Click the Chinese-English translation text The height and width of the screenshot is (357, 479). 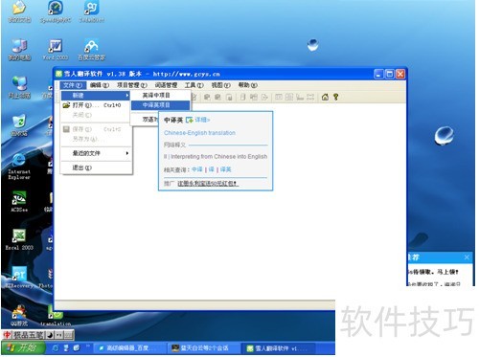[199, 133]
